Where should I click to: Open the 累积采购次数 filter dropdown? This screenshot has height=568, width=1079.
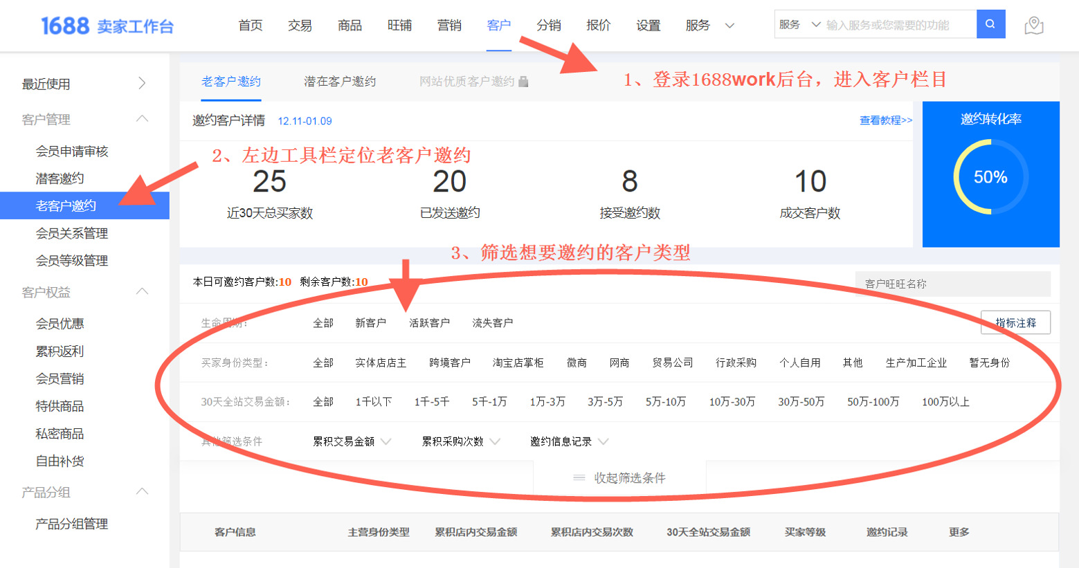pos(461,441)
